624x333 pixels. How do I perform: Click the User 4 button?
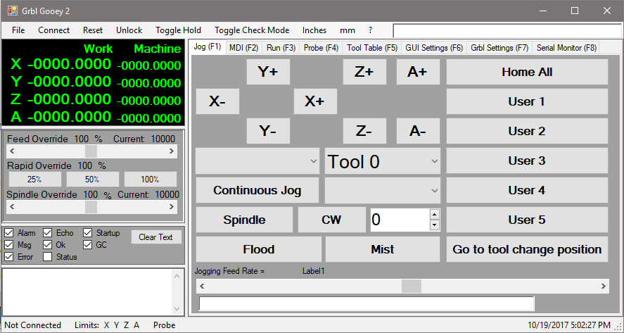click(527, 190)
